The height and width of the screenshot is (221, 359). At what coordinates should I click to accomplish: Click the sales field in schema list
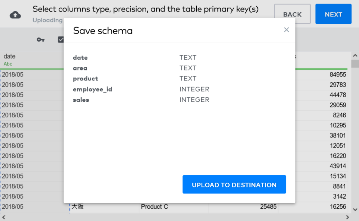(x=81, y=100)
